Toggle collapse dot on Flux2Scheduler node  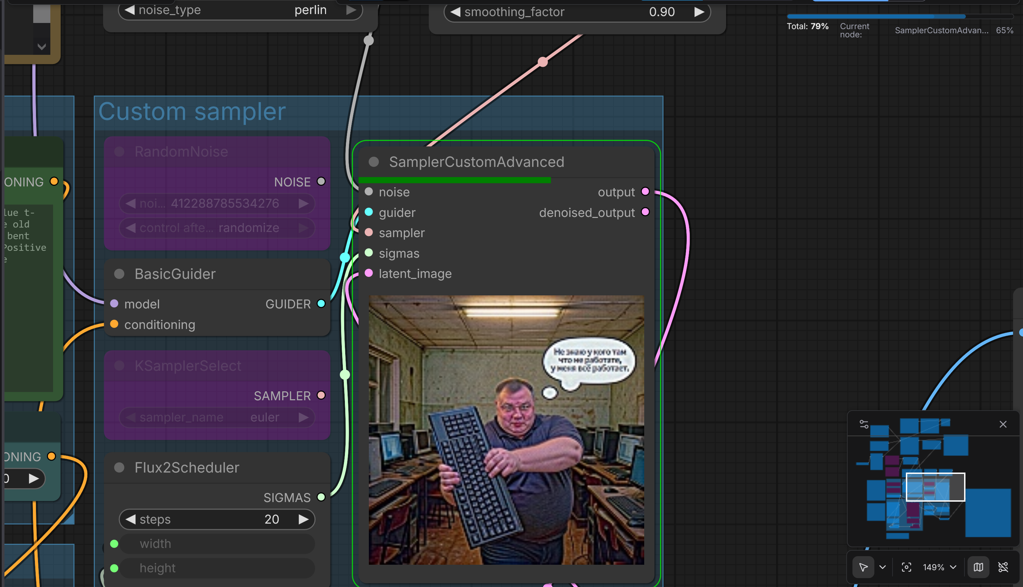click(119, 468)
